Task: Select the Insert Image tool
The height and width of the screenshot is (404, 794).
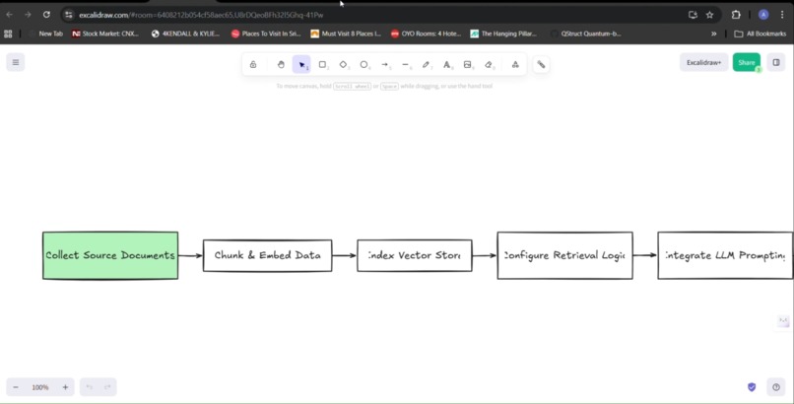Action: click(468, 64)
